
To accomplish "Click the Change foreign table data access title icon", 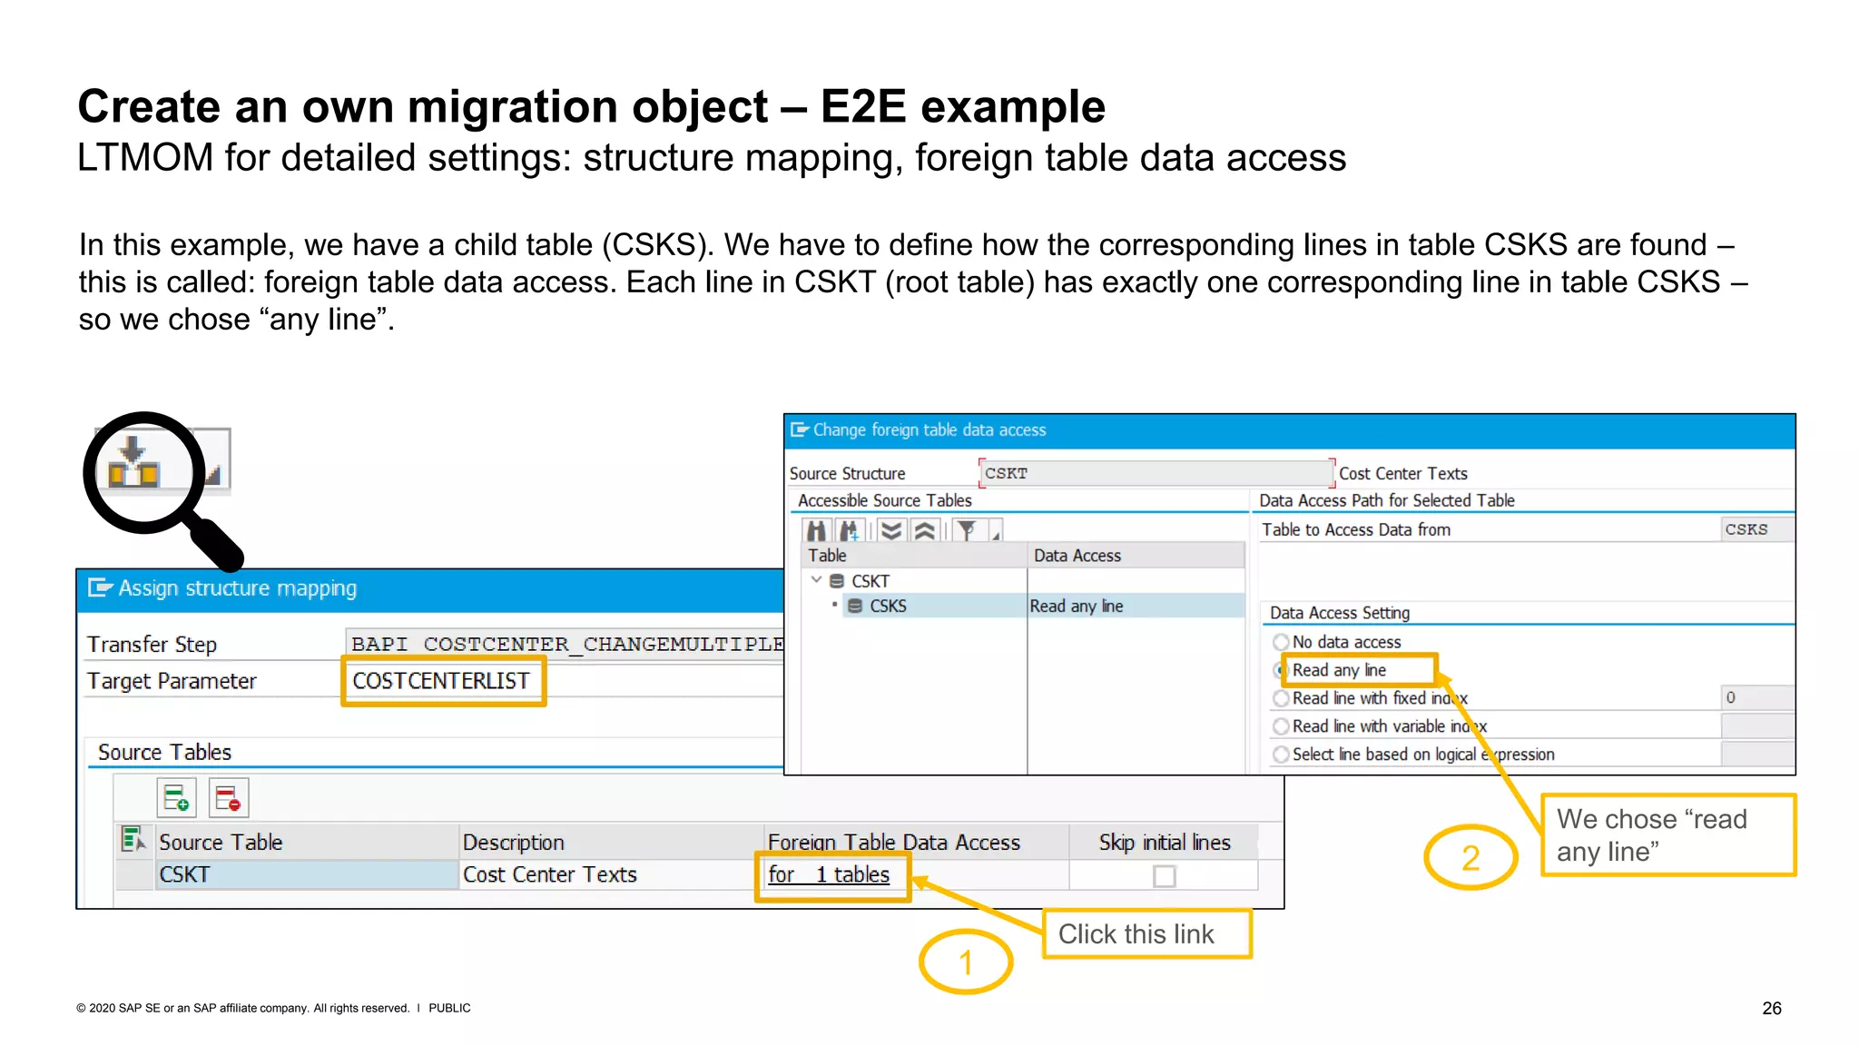I will (800, 429).
